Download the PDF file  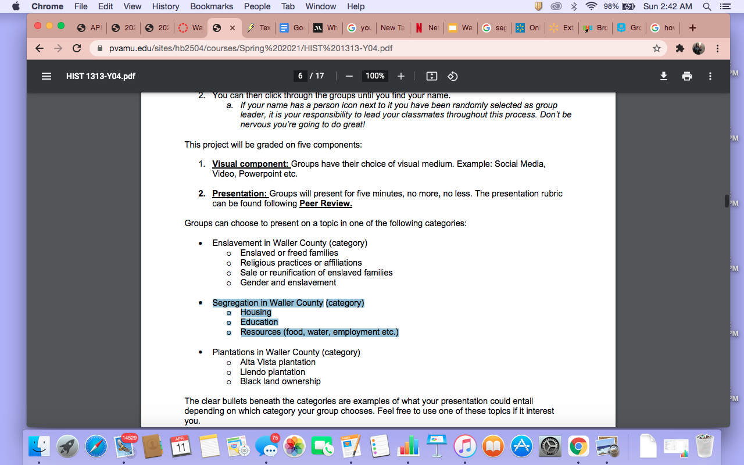point(664,76)
